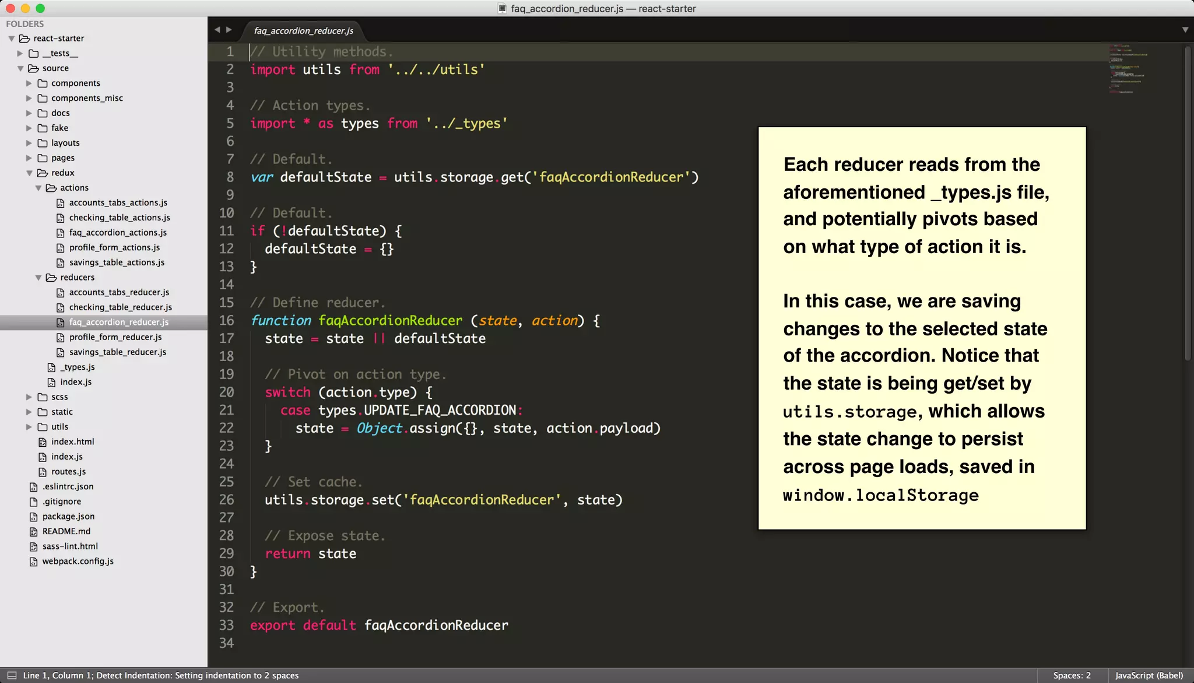Click profile_form_reducer.js file icon
1194x683 pixels.
60,338
